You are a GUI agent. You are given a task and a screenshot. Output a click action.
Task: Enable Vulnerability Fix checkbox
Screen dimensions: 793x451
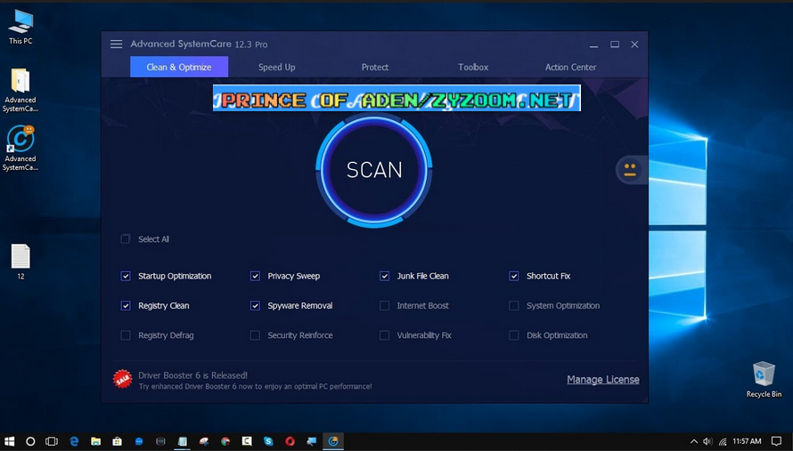(x=384, y=335)
